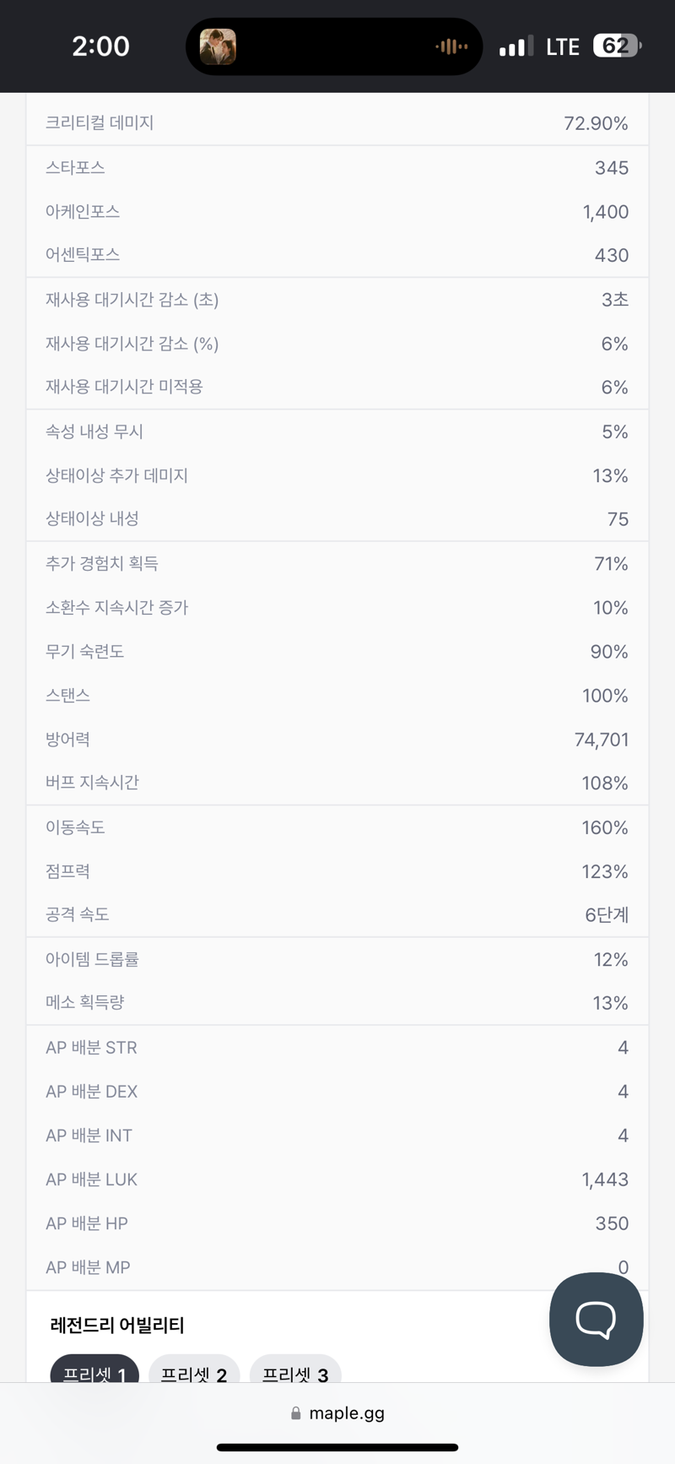The width and height of the screenshot is (675, 1464).
Task: Select the 방어력 74,701 row
Action: tap(337, 740)
